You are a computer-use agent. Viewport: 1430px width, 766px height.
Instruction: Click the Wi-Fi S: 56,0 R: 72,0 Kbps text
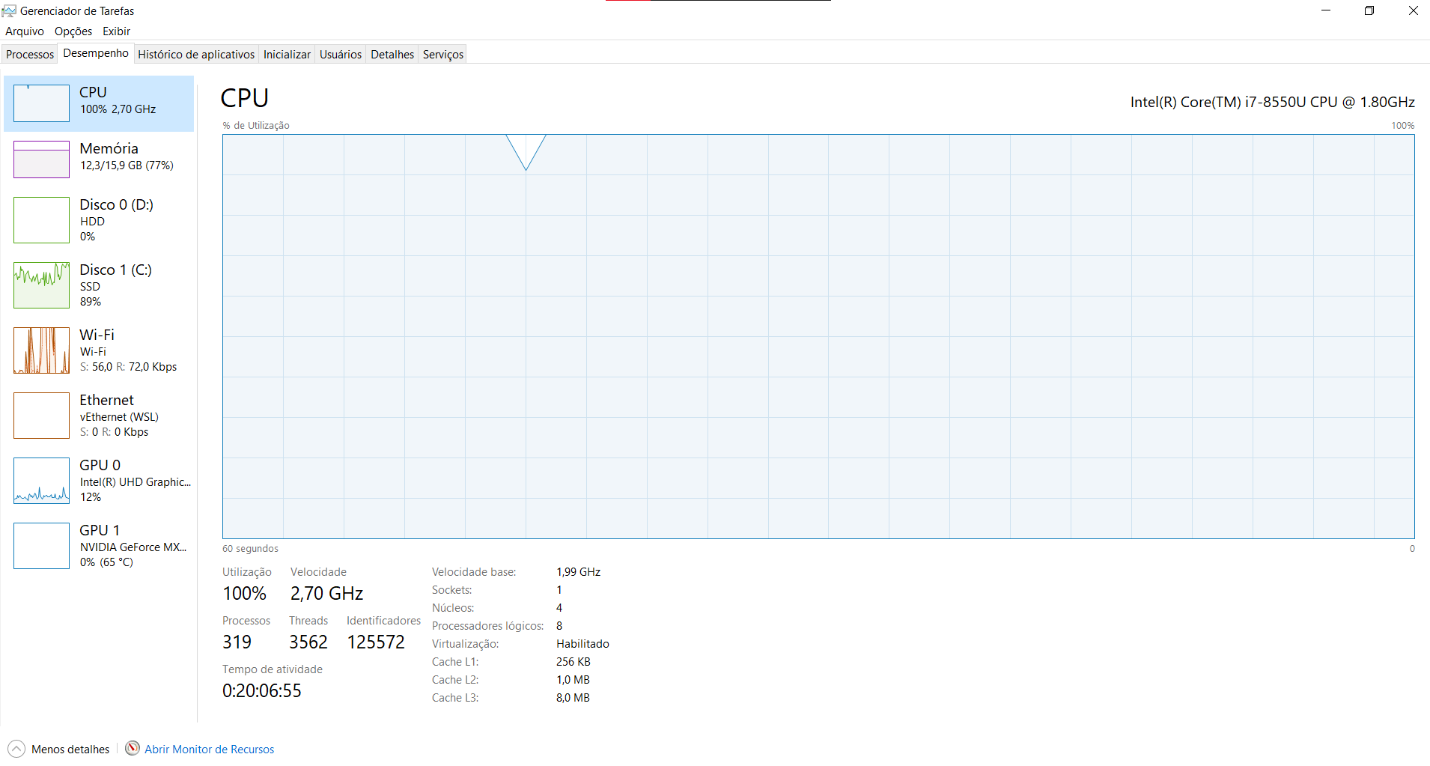click(129, 367)
